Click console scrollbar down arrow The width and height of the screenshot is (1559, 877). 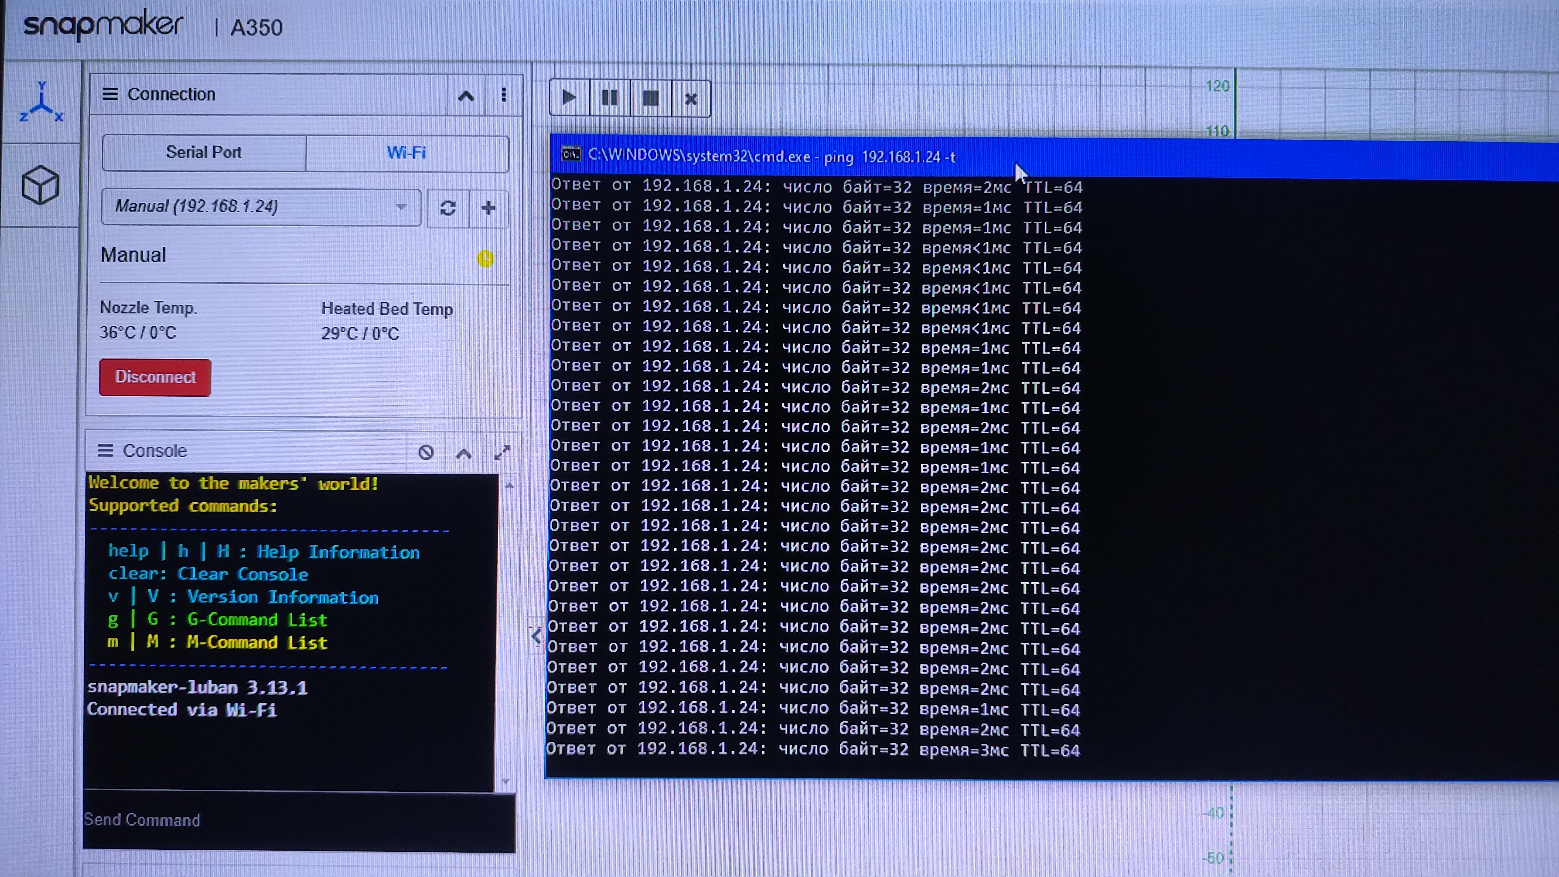506,781
